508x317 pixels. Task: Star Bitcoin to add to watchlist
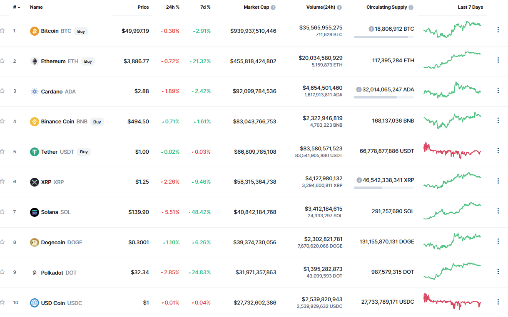pyautogui.click(x=2, y=31)
